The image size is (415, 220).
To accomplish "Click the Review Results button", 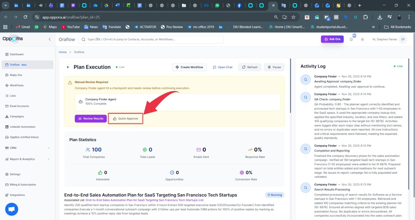I will pos(91,119).
